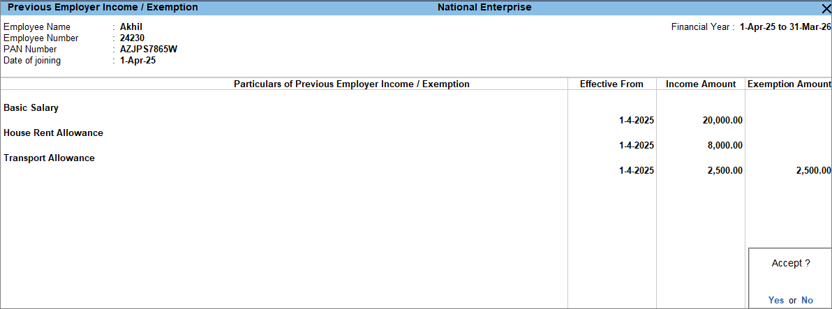
Task: Close the Previous Employer Income screen
Action: click(x=826, y=8)
